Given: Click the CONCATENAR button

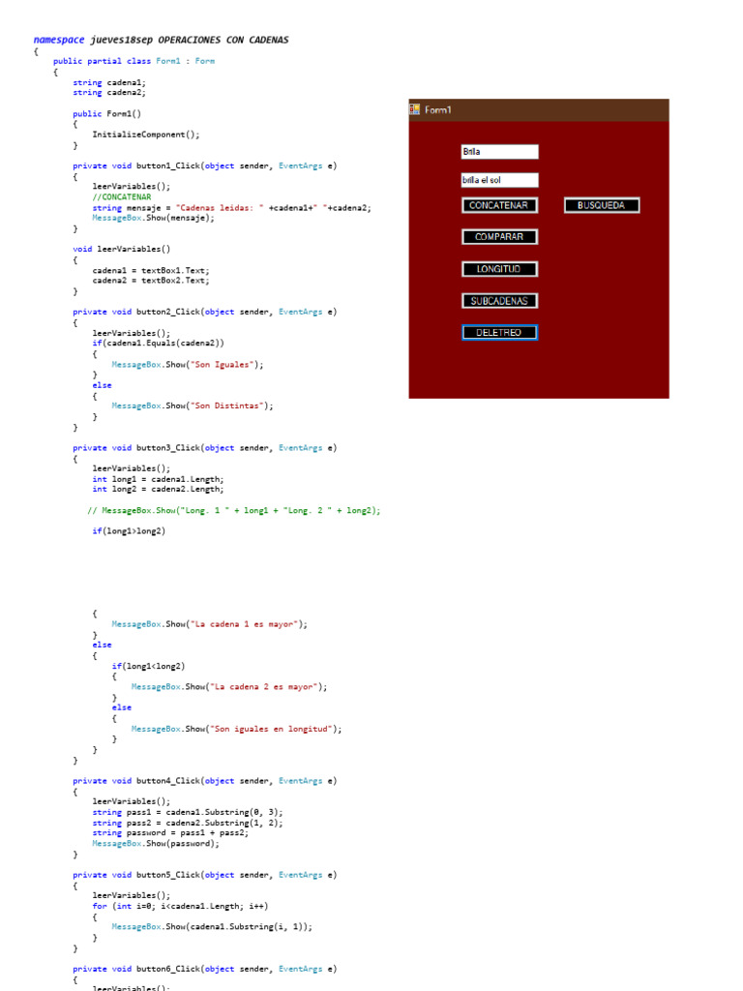Looking at the screenshot, I should coord(499,205).
